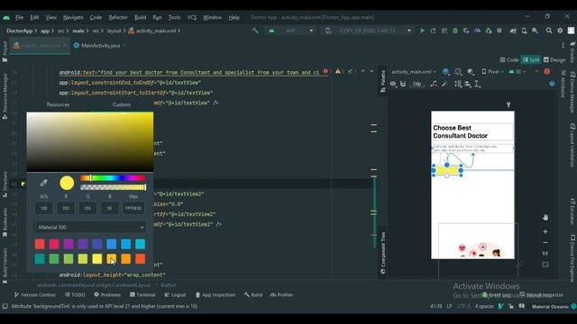577x324 pixels.
Task: Open the run configuration app dropdown
Action: coord(290,31)
